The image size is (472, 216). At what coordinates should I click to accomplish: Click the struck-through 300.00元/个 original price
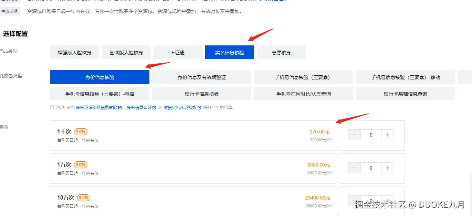pyautogui.click(x=320, y=140)
